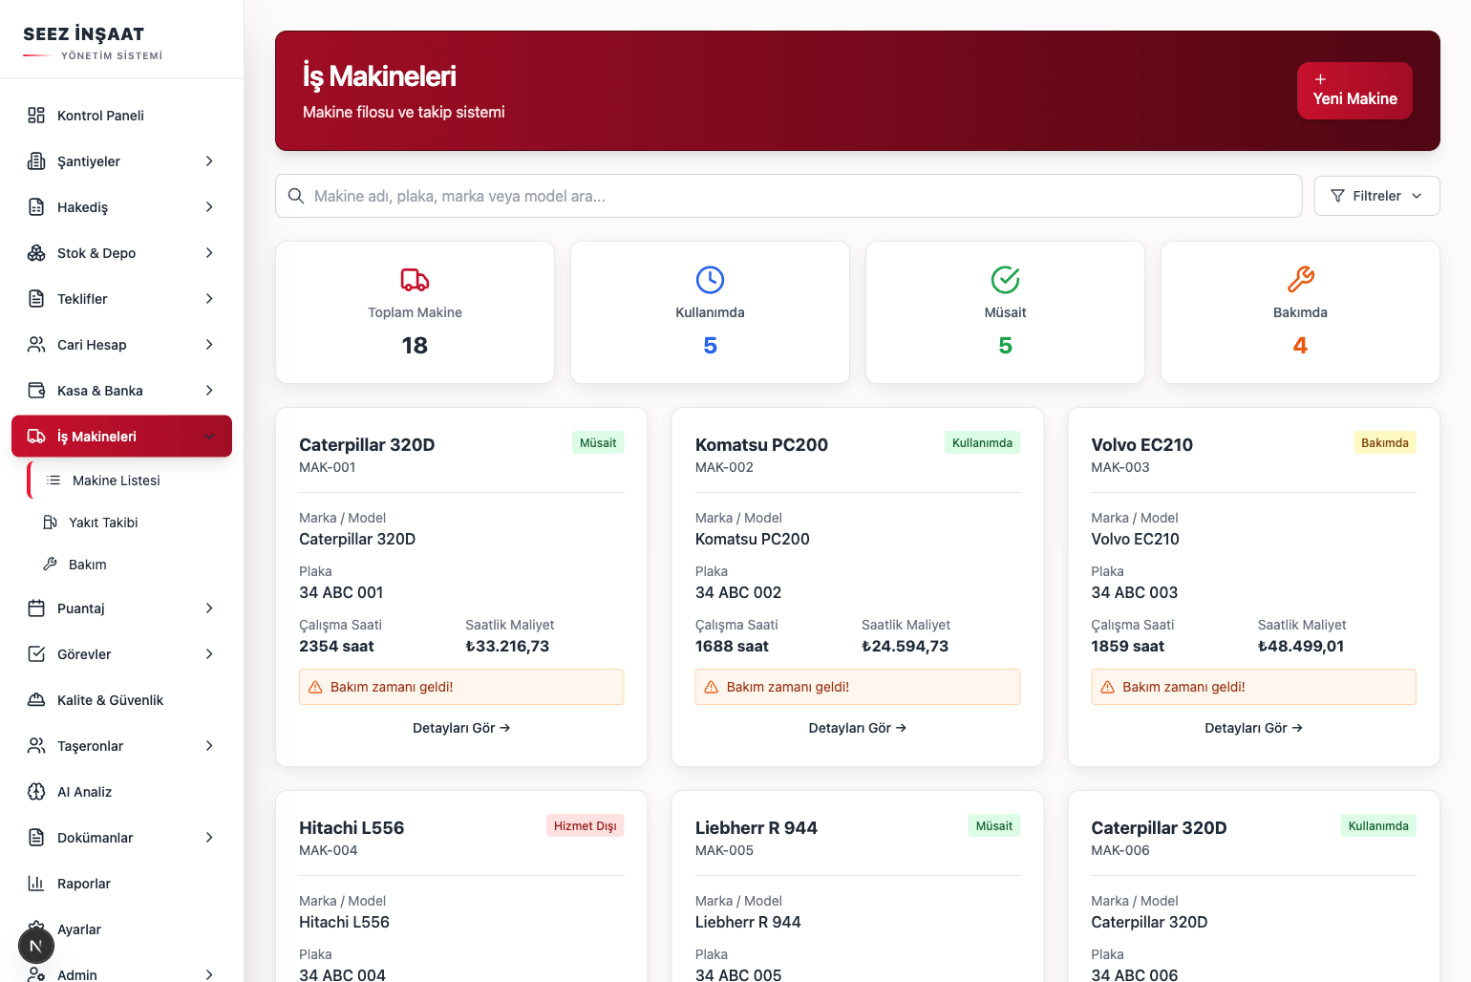Open Detayları Gör for Komatsu PC200
The height and width of the screenshot is (982, 1471).
tap(857, 728)
